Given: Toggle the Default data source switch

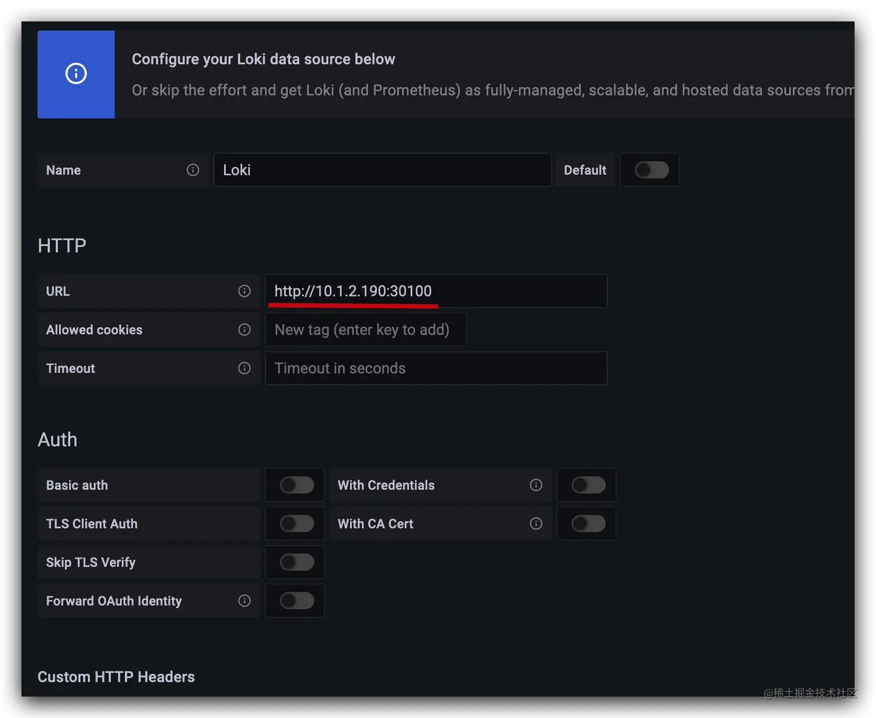Looking at the screenshot, I should (x=652, y=170).
